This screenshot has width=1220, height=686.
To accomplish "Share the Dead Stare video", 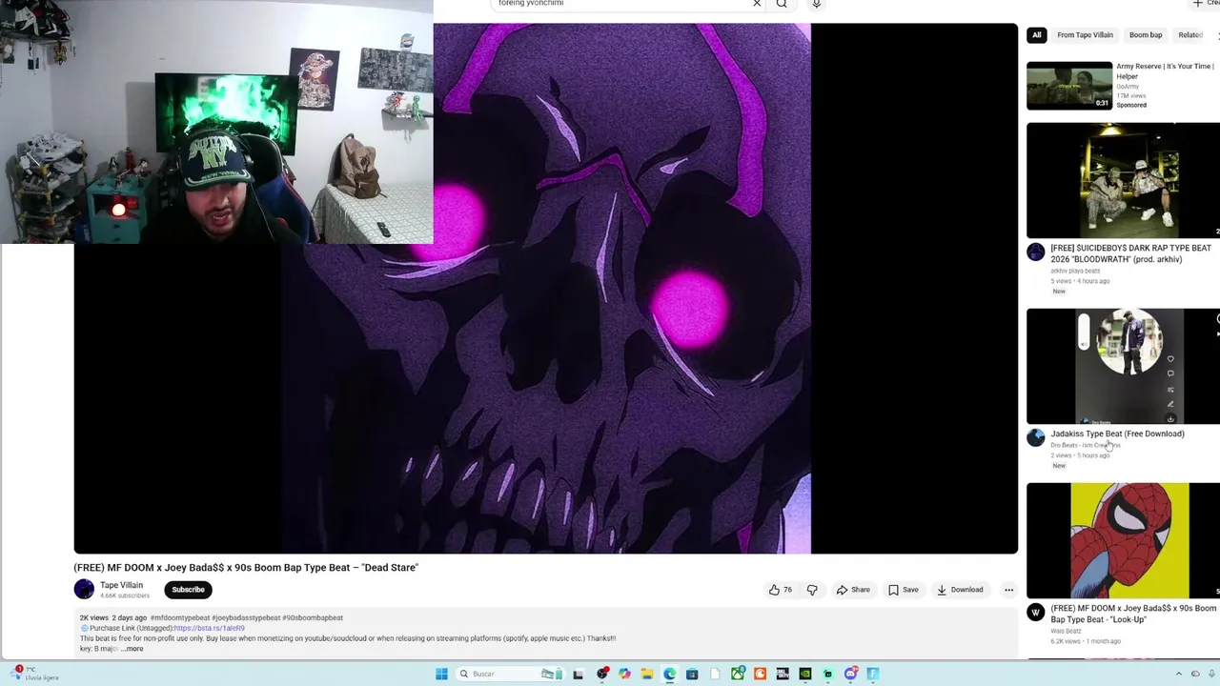I will coord(853,590).
